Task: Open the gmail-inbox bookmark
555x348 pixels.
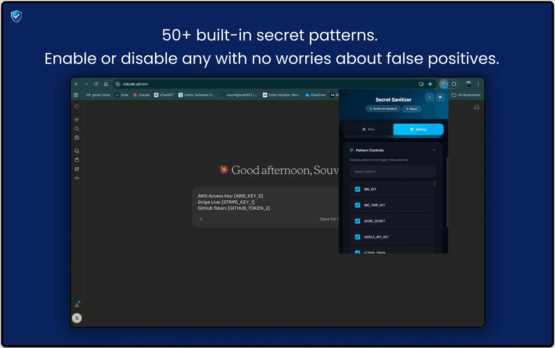Action: 98,95
